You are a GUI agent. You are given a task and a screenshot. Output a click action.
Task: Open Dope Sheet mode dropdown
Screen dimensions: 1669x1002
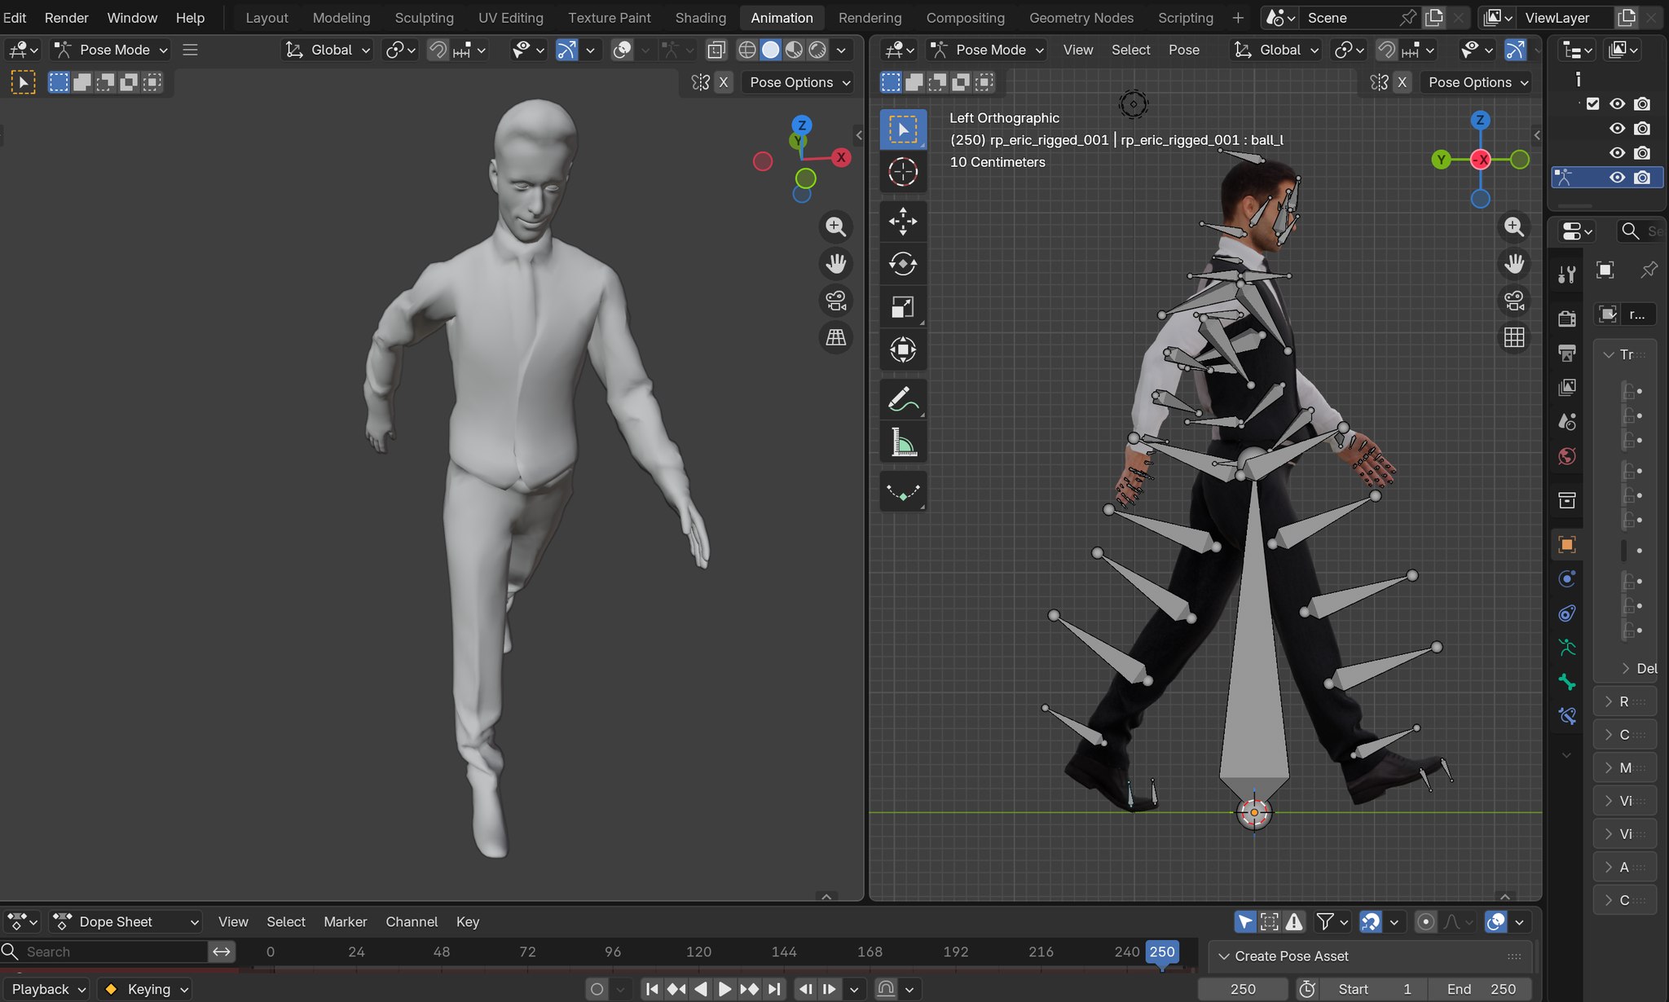tap(126, 921)
